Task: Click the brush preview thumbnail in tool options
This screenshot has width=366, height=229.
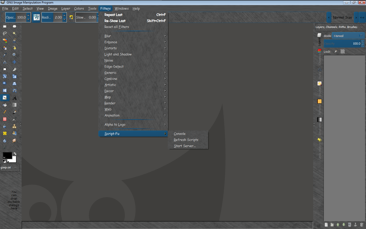Action: (37, 17)
